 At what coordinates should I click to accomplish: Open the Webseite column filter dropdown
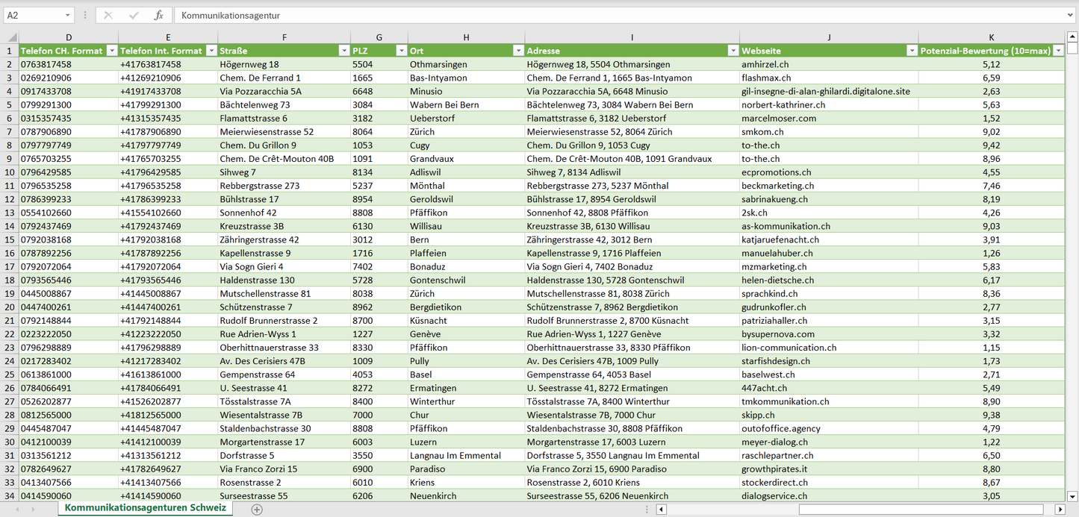(911, 51)
